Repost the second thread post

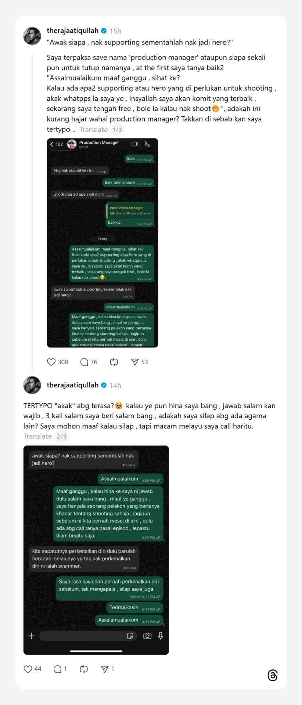[x=84, y=669]
